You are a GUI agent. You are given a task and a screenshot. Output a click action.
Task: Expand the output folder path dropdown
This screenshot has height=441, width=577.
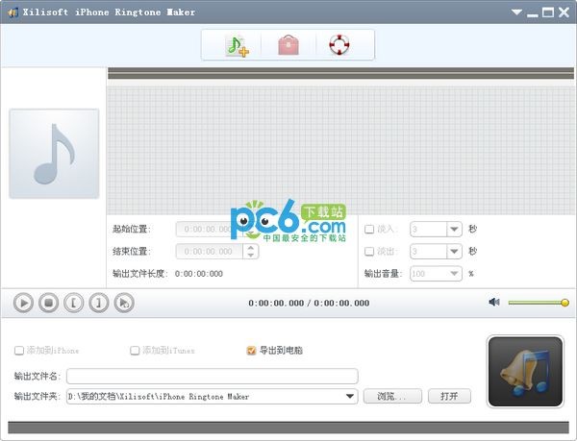350,396
